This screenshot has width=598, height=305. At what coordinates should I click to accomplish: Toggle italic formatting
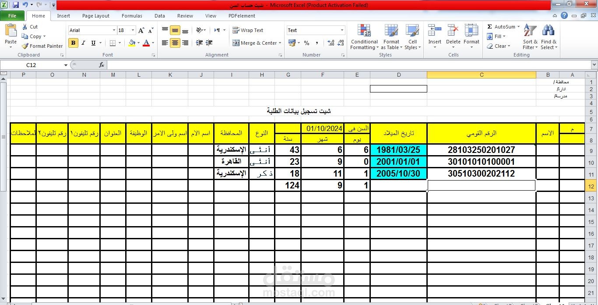83,43
